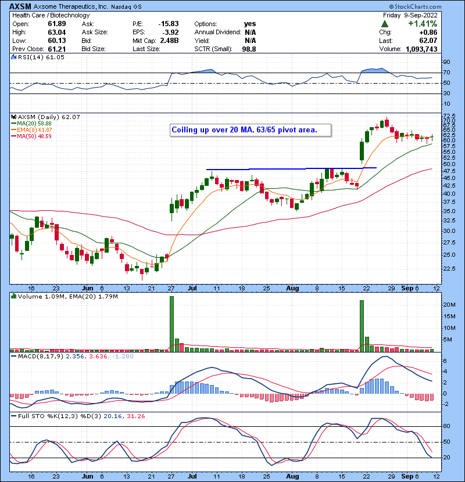Viewport: 465px width, 482px height.
Task: Click the Volume 1.09M, EMA(20) 1.79M label
Action: [x=67, y=296]
